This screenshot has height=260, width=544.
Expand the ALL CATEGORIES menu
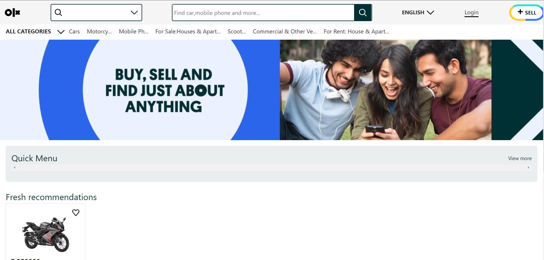click(x=35, y=32)
